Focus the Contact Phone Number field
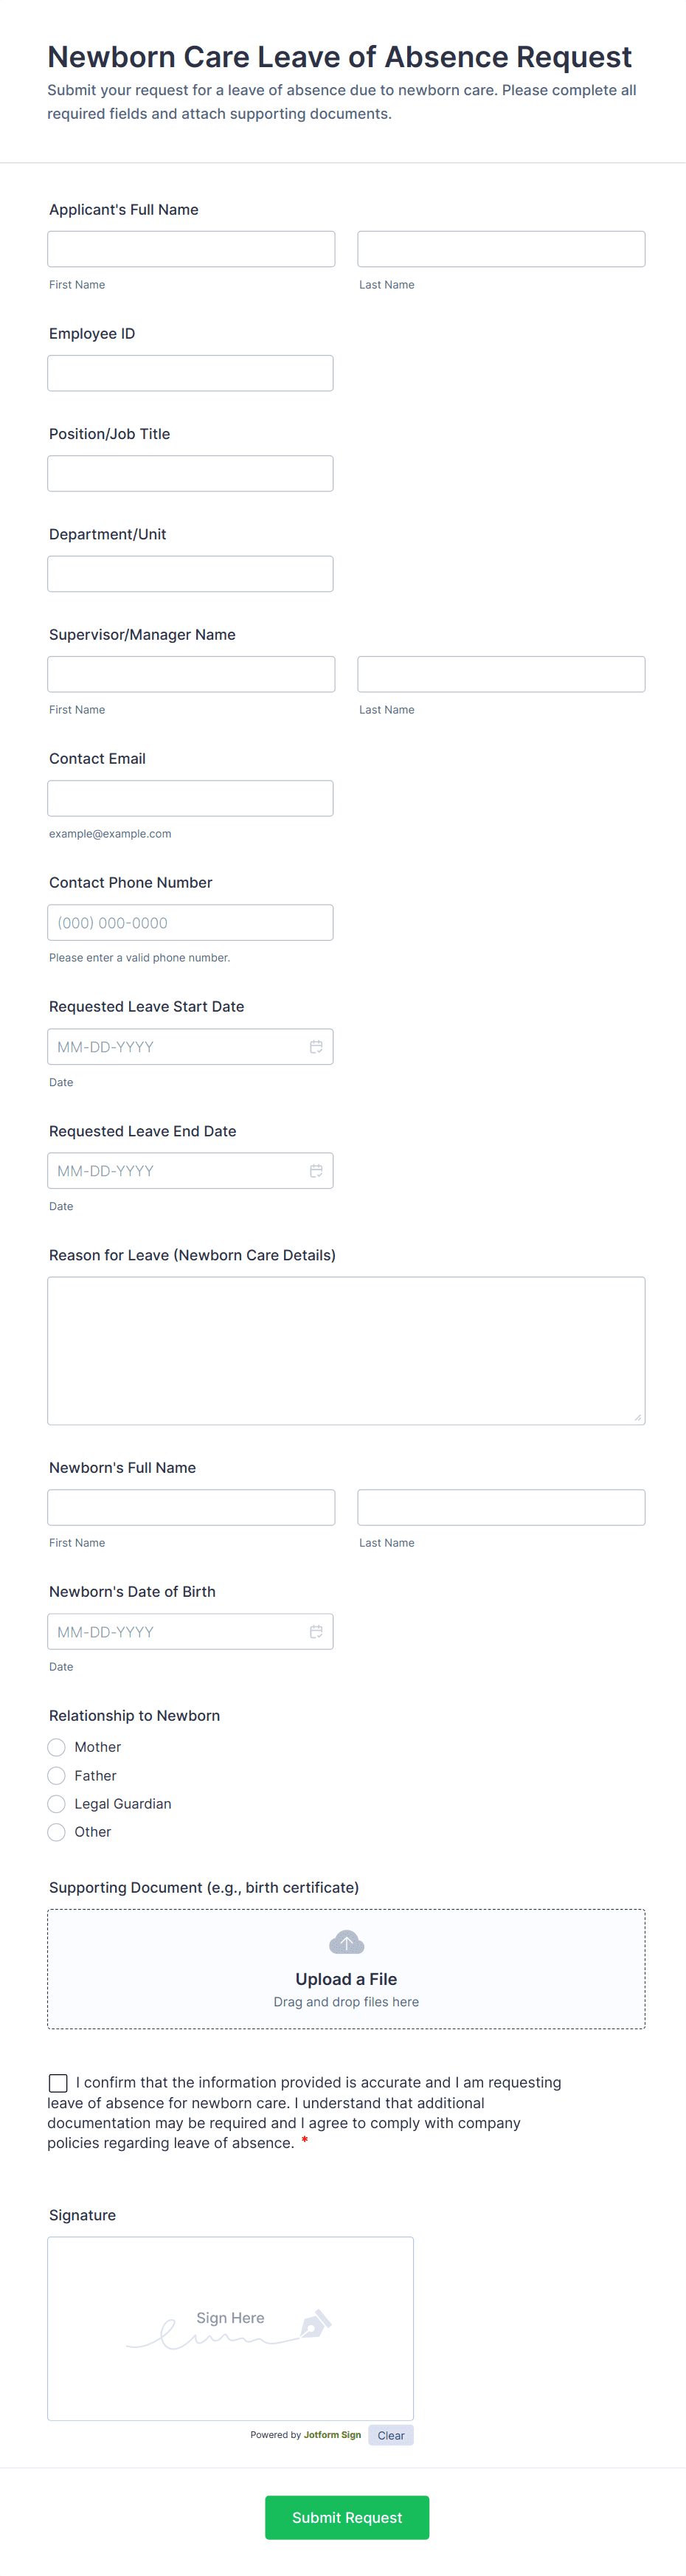The width and height of the screenshot is (686, 2576). 190,922
